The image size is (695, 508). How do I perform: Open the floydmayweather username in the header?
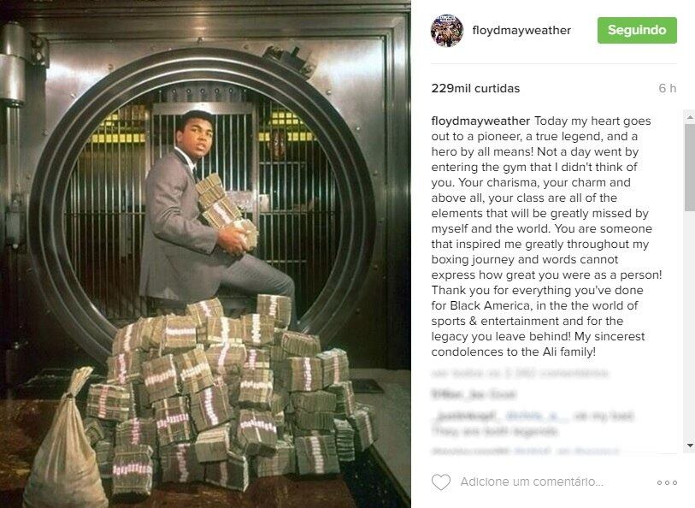coord(521,30)
